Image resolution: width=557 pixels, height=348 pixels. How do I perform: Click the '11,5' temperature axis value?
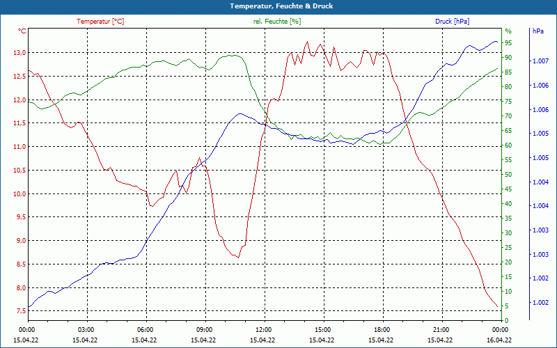(x=20, y=123)
